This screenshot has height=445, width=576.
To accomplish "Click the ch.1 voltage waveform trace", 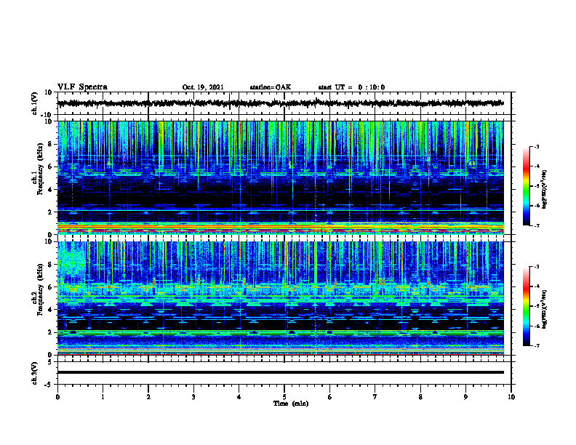I will (280, 103).
